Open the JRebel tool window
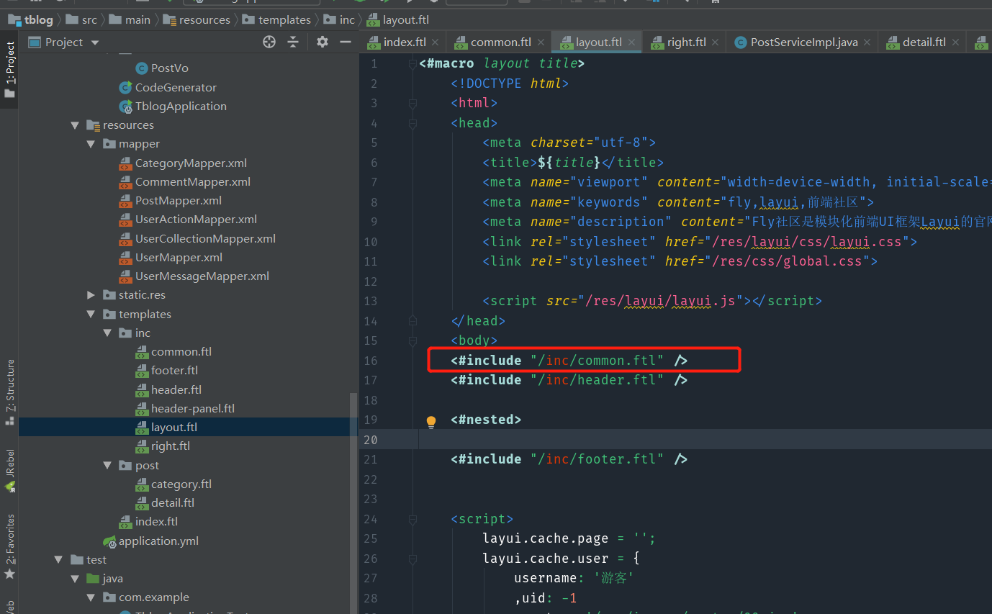This screenshot has height=614, width=992. click(x=9, y=471)
